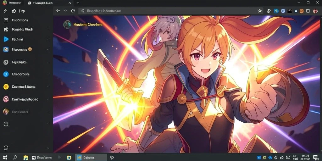Click the gray shield-like taskbar icon

[112, 158]
